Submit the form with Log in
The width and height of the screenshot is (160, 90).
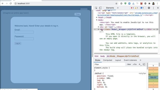(18, 43)
